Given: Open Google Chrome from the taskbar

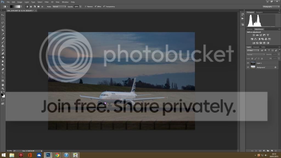Looking at the screenshot, I should click(x=57, y=155).
